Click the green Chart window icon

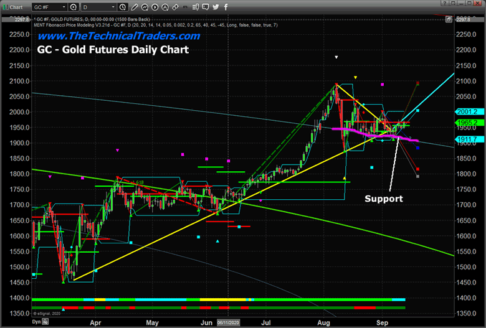(6, 7)
